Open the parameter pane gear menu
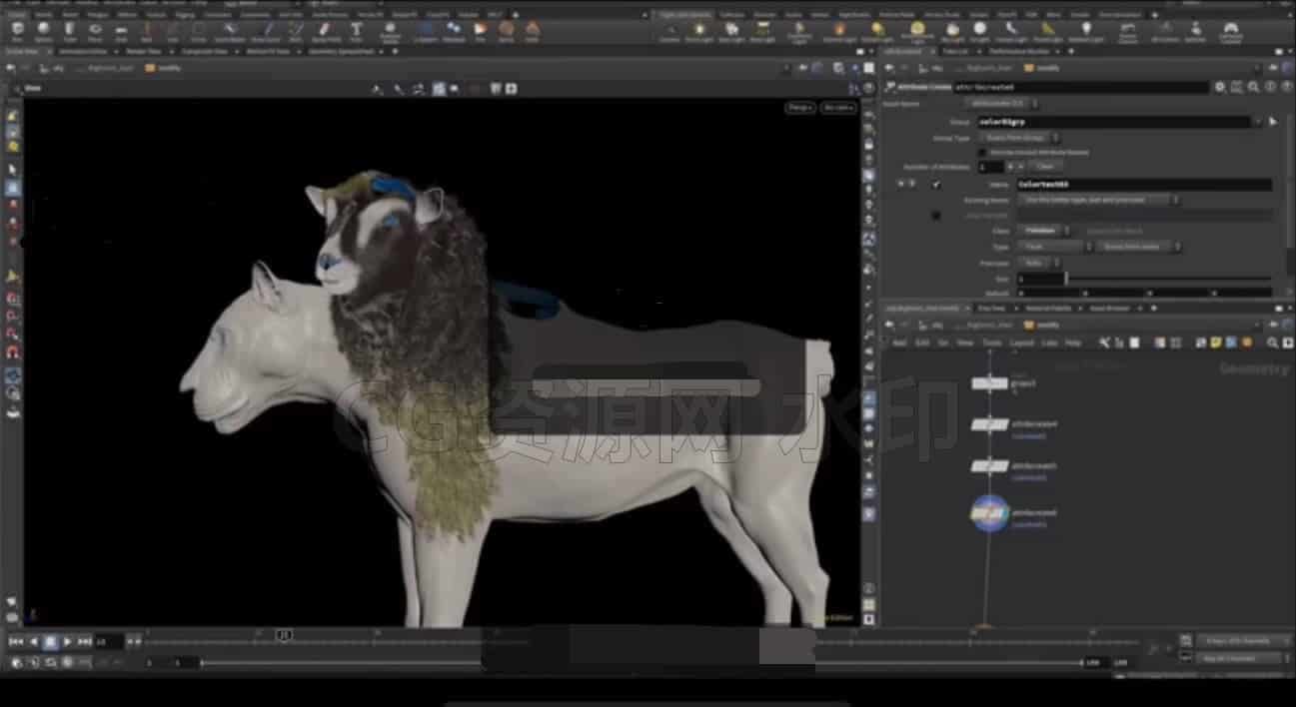Image resolution: width=1296 pixels, height=707 pixels. [x=1220, y=87]
